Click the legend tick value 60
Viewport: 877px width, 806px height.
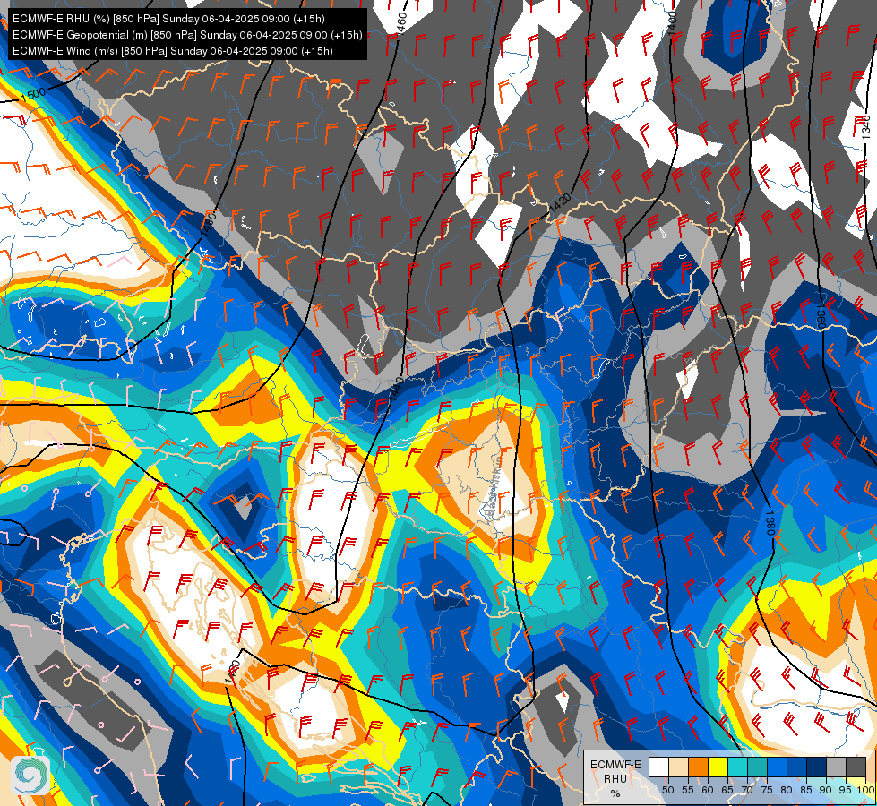click(708, 790)
